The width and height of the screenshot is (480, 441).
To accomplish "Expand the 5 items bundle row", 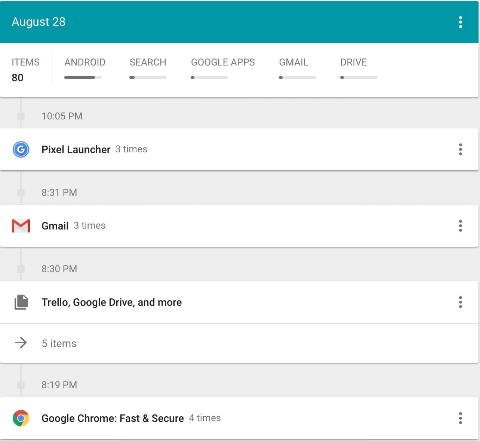I will 239,343.
